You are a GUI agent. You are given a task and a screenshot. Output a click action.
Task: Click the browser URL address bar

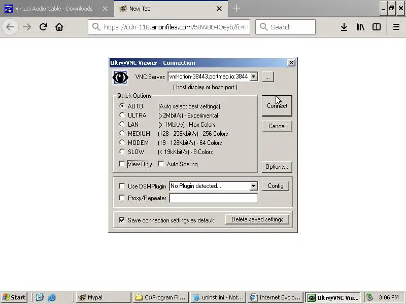point(169,27)
